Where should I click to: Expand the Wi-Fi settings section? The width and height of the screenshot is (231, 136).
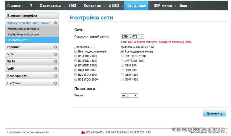coord(32,62)
